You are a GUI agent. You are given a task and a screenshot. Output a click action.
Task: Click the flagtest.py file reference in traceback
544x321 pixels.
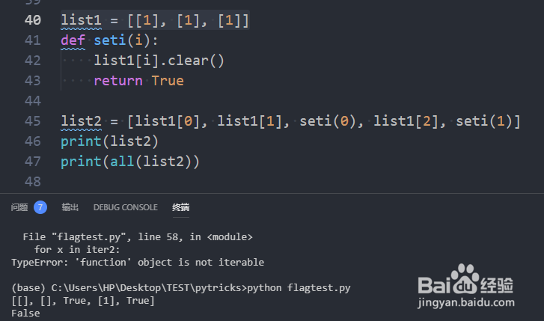89,237
